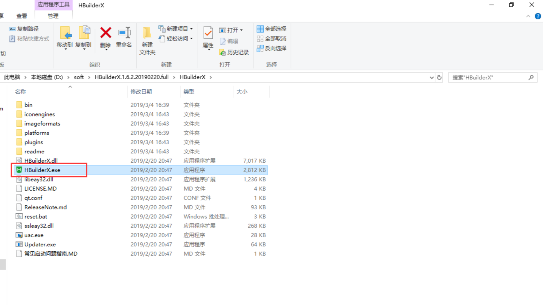Viewport: 543px width, 305px height.
Task: Click the soft folder in breadcrumb
Action: click(x=79, y=77)
